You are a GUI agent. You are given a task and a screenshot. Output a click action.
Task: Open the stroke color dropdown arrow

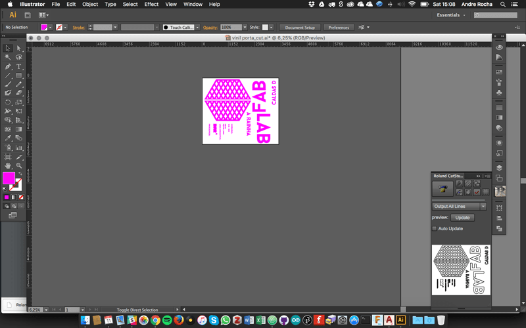click(x=65, y=28)
